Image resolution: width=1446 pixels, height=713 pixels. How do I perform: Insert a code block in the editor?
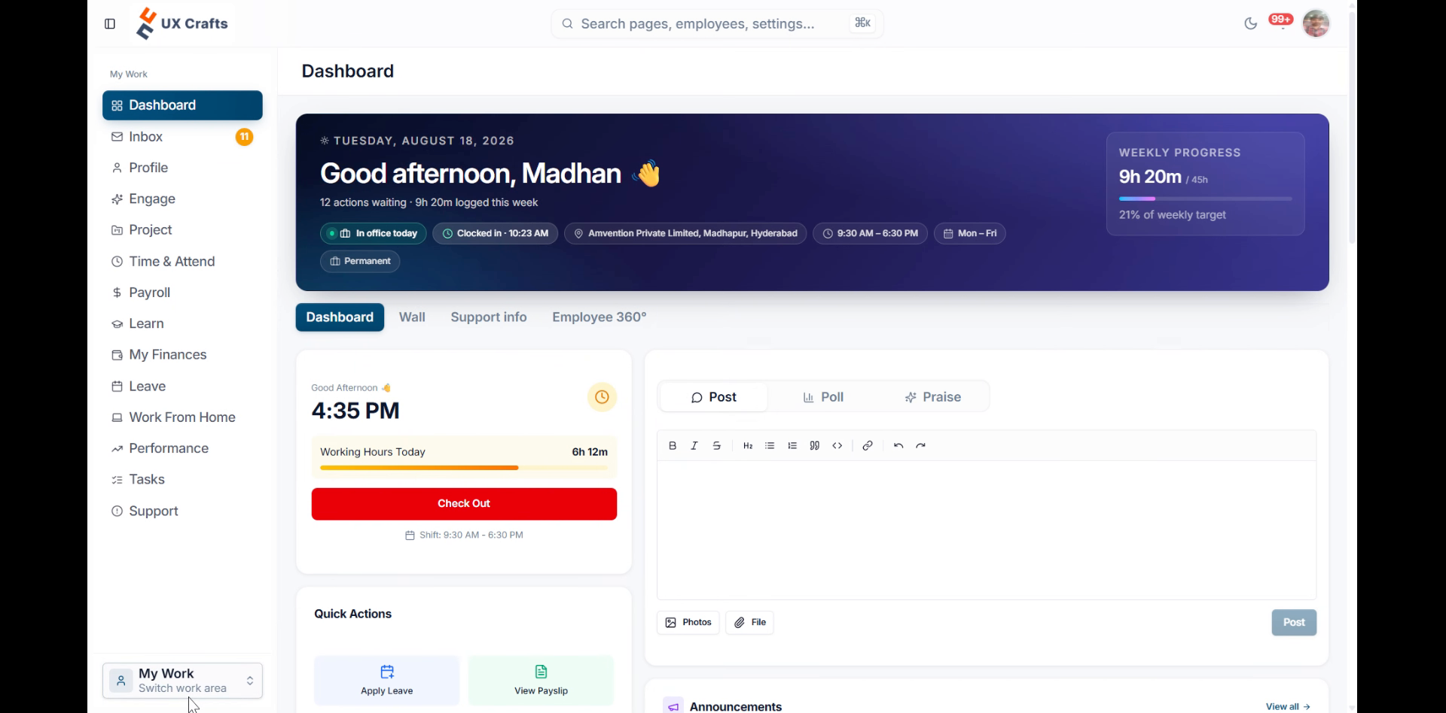click(837, 446)
